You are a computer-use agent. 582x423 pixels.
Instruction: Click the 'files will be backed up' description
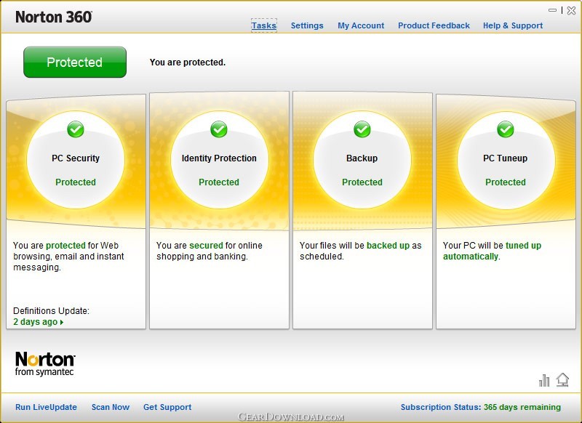(x=360, y=251)
